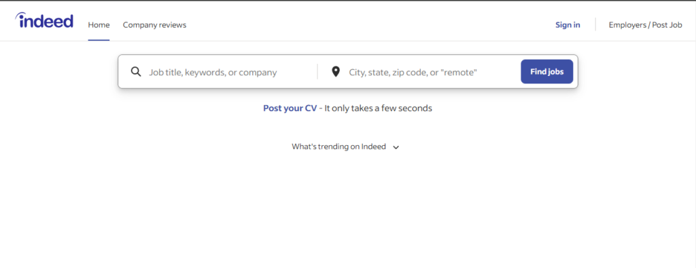The height and width of the screenshot is (268, 696).
Task: Click the empty header space right of Company reviews
Action: click(x=370, y=25)
